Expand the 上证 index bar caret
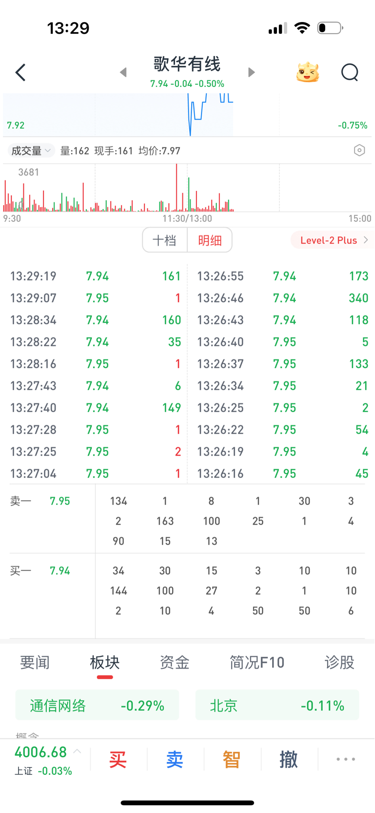 pyautogui.click(x=77, y=752)
